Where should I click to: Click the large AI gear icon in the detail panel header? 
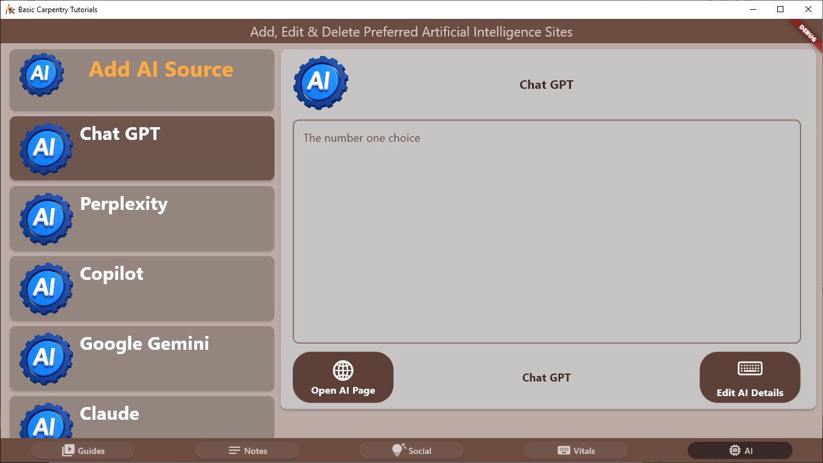point(321,83)
